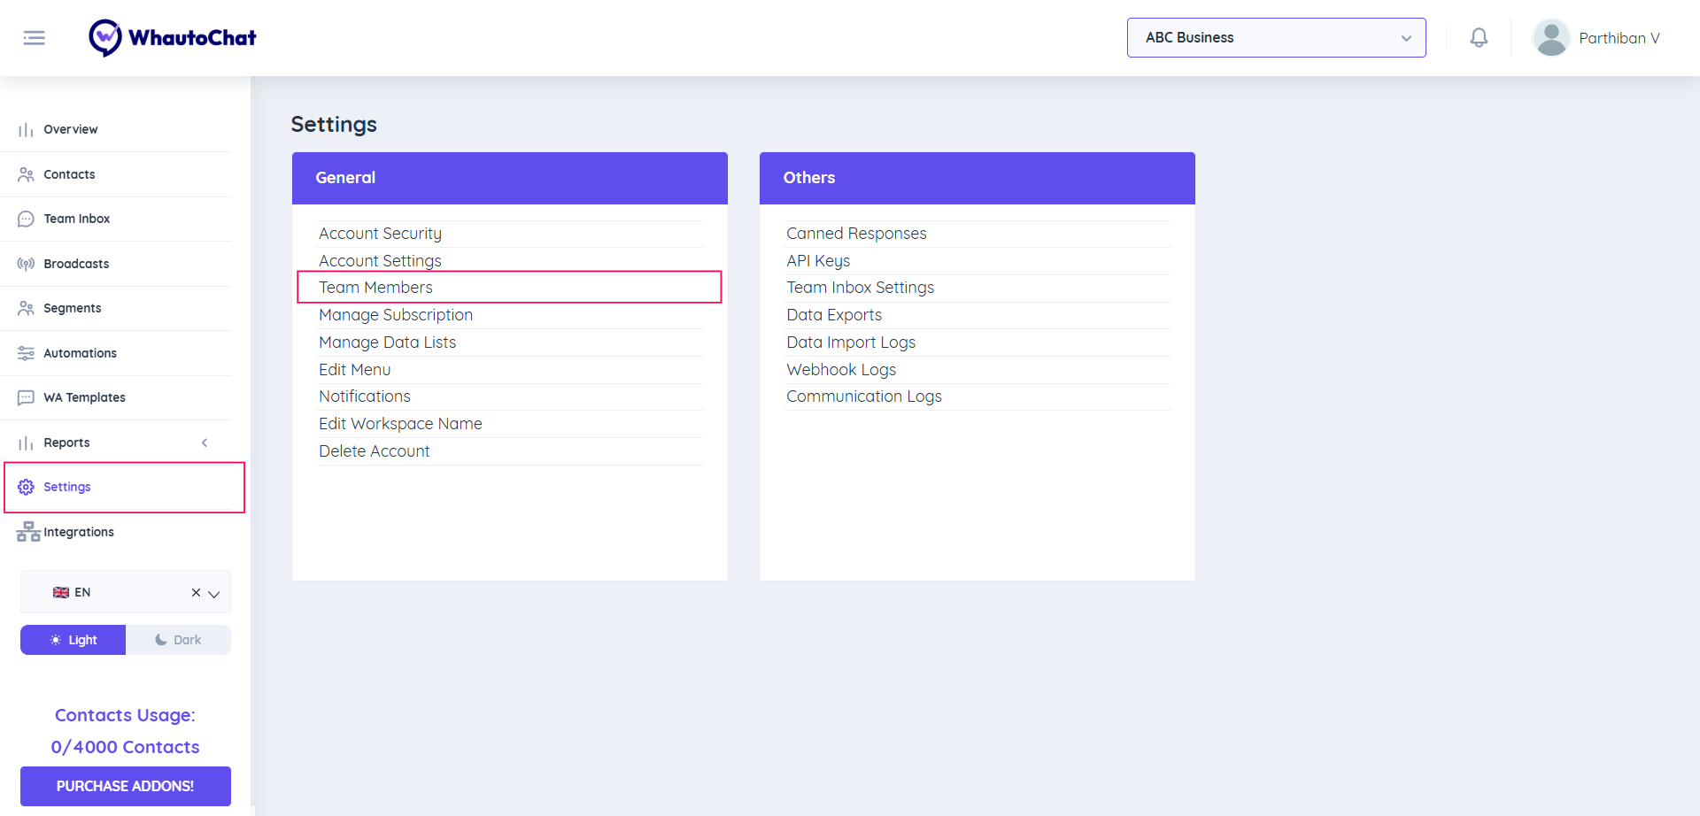Image resolution: width=1700 pixels, height=816 pixels.
Task: Open Team Members settings link
Action: click(375, 288)
